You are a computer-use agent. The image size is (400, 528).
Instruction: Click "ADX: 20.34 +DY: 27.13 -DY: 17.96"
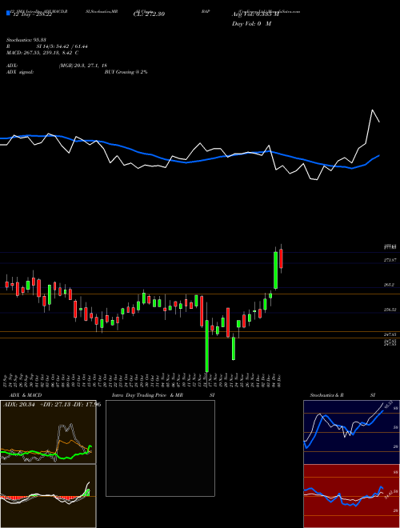pyautogui.click(x=52, y=405)
